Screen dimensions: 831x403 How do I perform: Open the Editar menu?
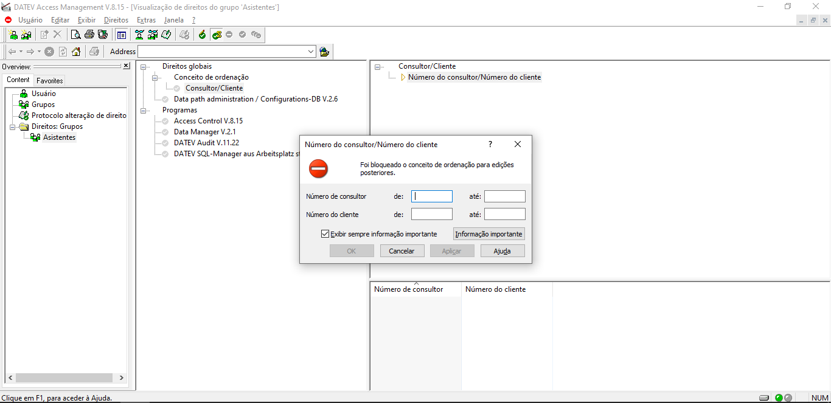click(x=60, y=20)
